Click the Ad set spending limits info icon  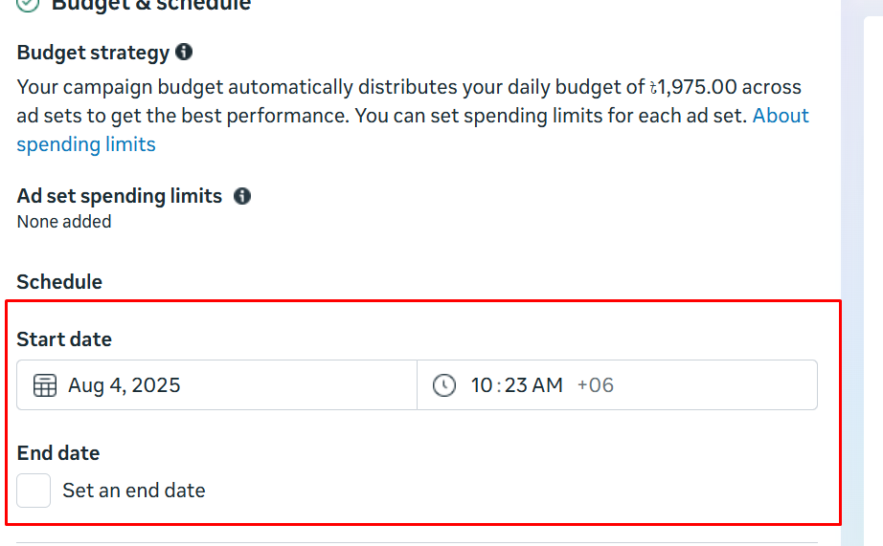pos(242,196)
